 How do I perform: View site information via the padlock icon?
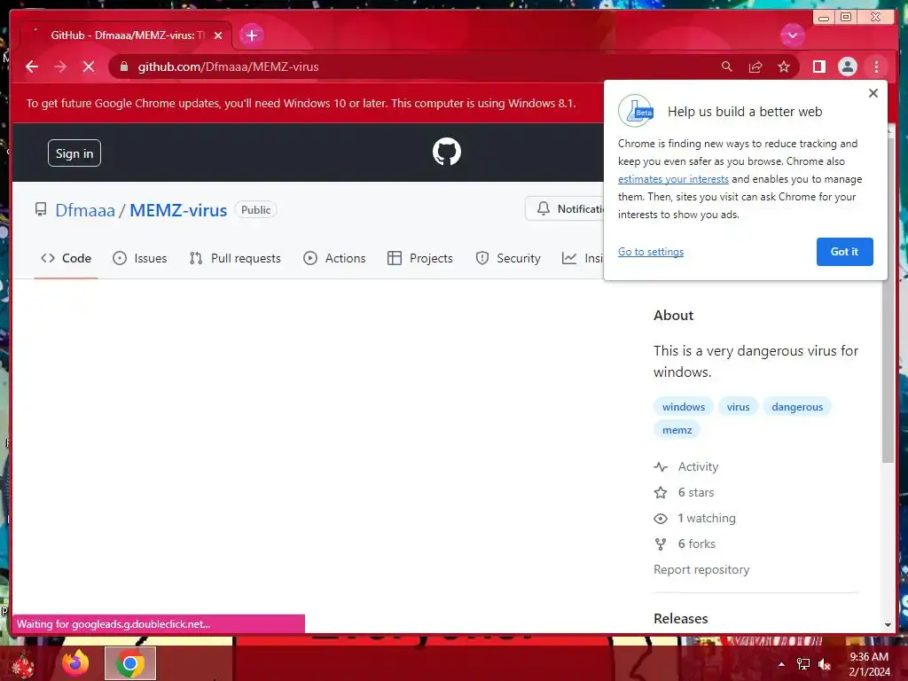tap(124, 67)
